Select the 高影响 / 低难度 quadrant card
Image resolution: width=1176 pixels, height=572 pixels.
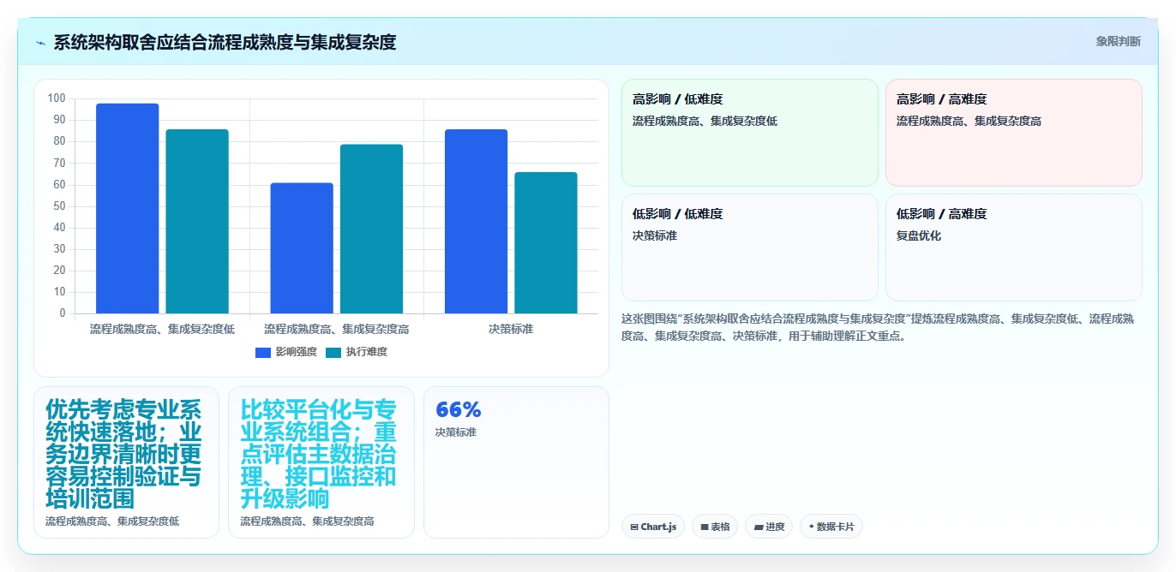[x=749, y=133]
